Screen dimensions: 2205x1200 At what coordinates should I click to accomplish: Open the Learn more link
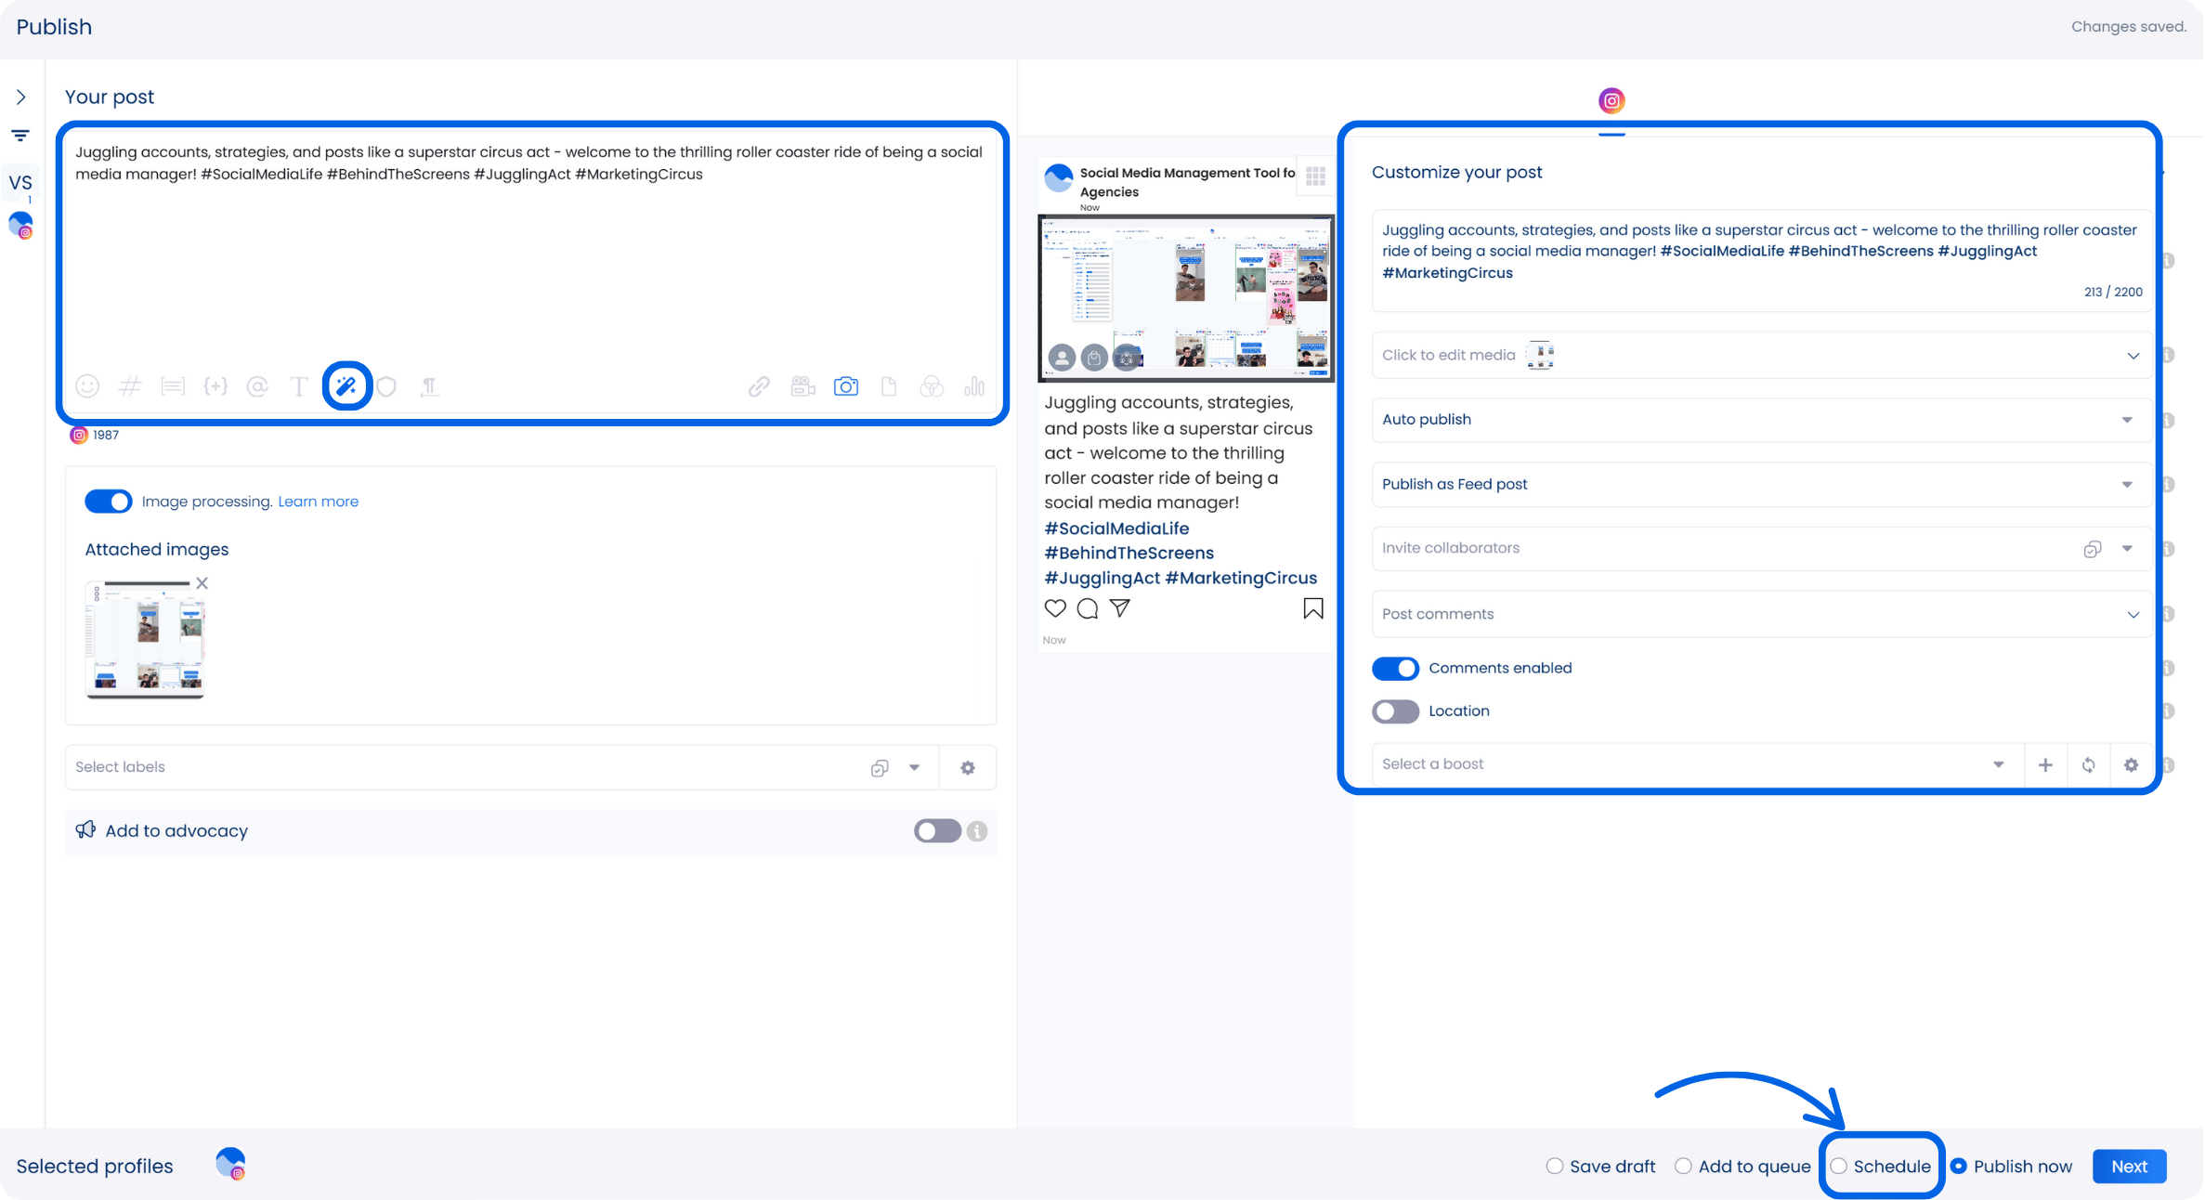[x=318, y=502]
